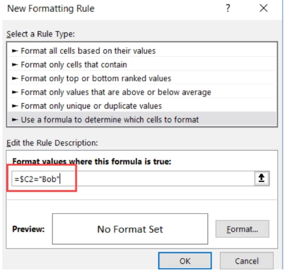Viewport: 285px width, 273px height.
Task: Select 'Format all cells based on their values'
Action: point(142,51)
